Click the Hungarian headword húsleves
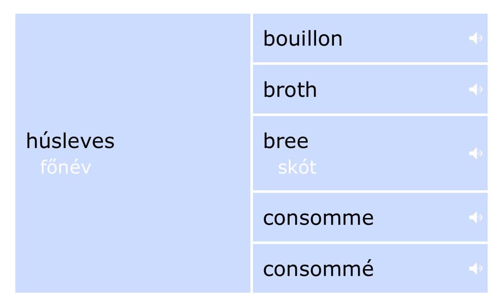The width and height of the screenshot is (503, 308). point(70,140)
